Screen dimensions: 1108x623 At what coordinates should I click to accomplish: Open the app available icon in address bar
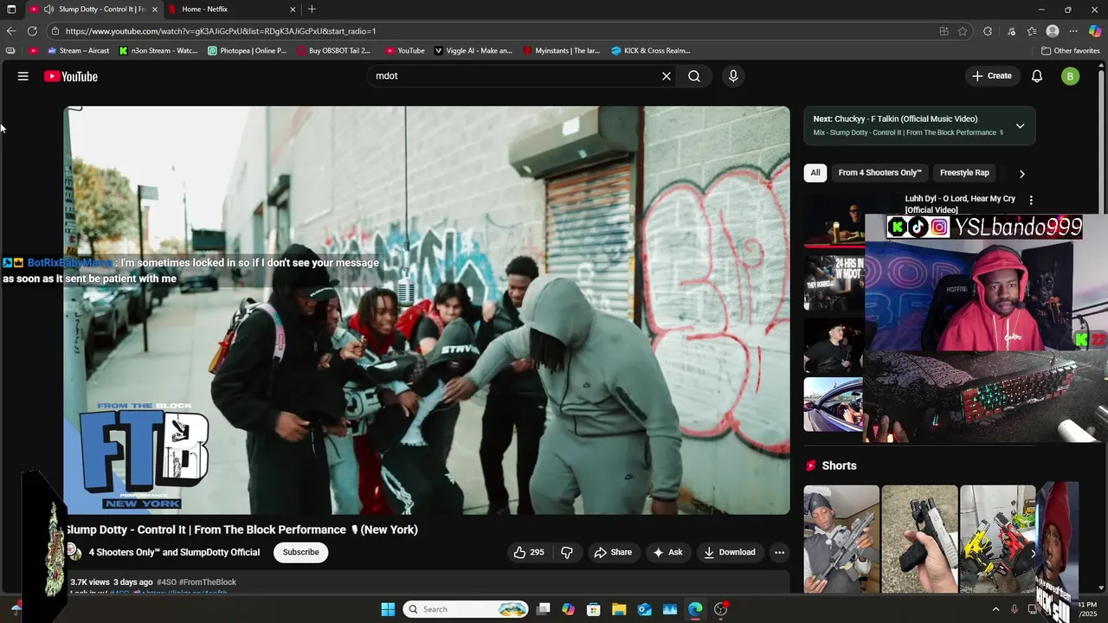tap(944, 31)
